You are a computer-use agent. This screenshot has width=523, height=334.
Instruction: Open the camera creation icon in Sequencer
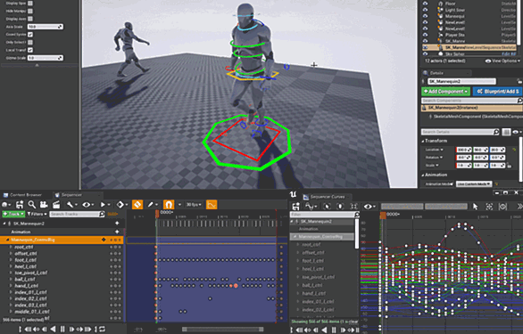point(44,205)
